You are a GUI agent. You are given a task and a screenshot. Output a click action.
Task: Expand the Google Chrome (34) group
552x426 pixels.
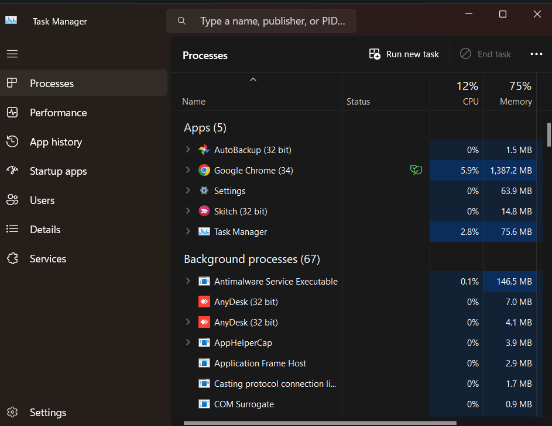coord(188,170)
